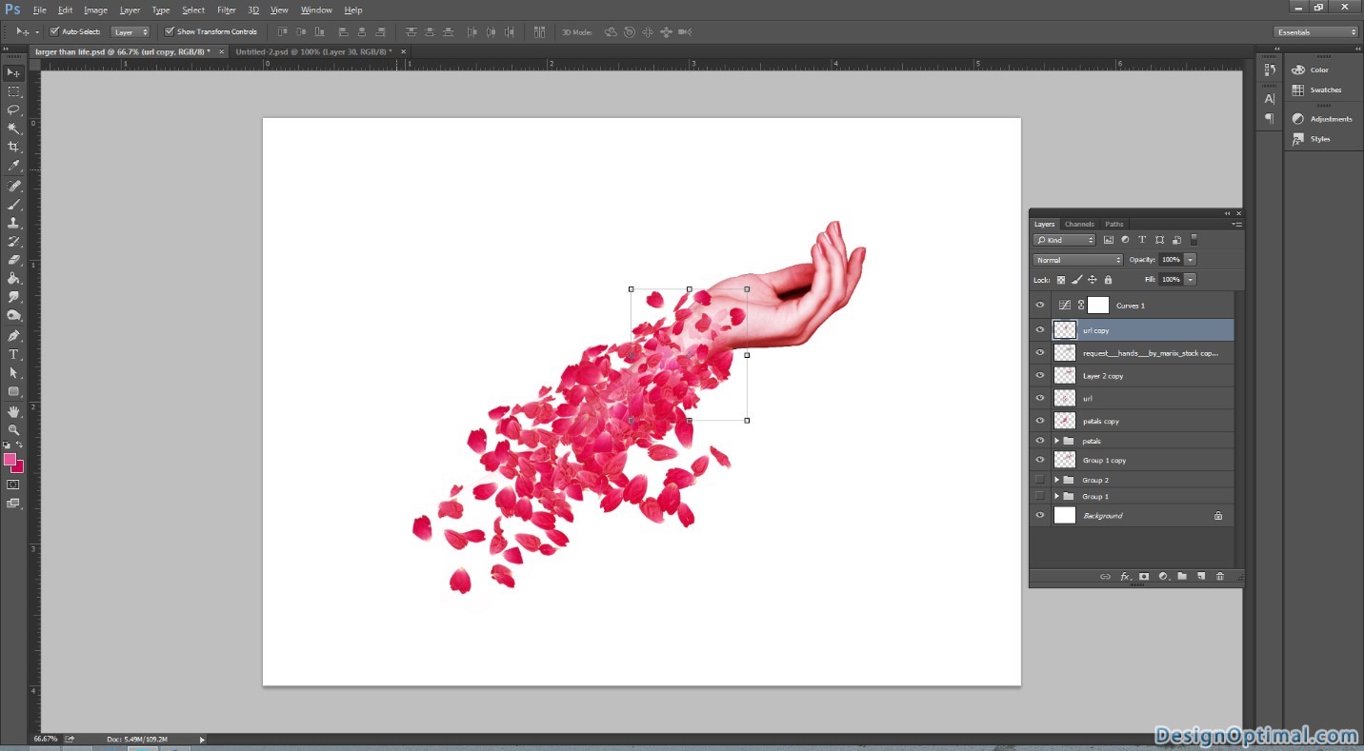
Task: Click the Delete layer trash icon
Action: [x=1219, y=576]
